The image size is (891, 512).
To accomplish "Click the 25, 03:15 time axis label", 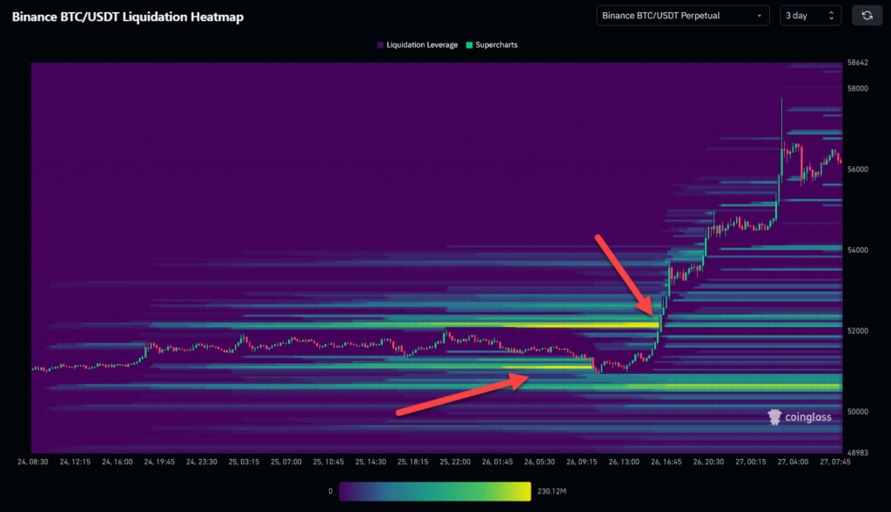I will point(244,462).
